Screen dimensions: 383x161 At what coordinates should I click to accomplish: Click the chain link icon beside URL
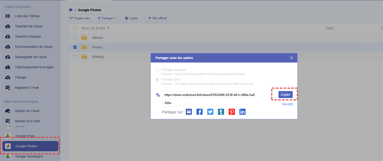(x=157, y=95)
